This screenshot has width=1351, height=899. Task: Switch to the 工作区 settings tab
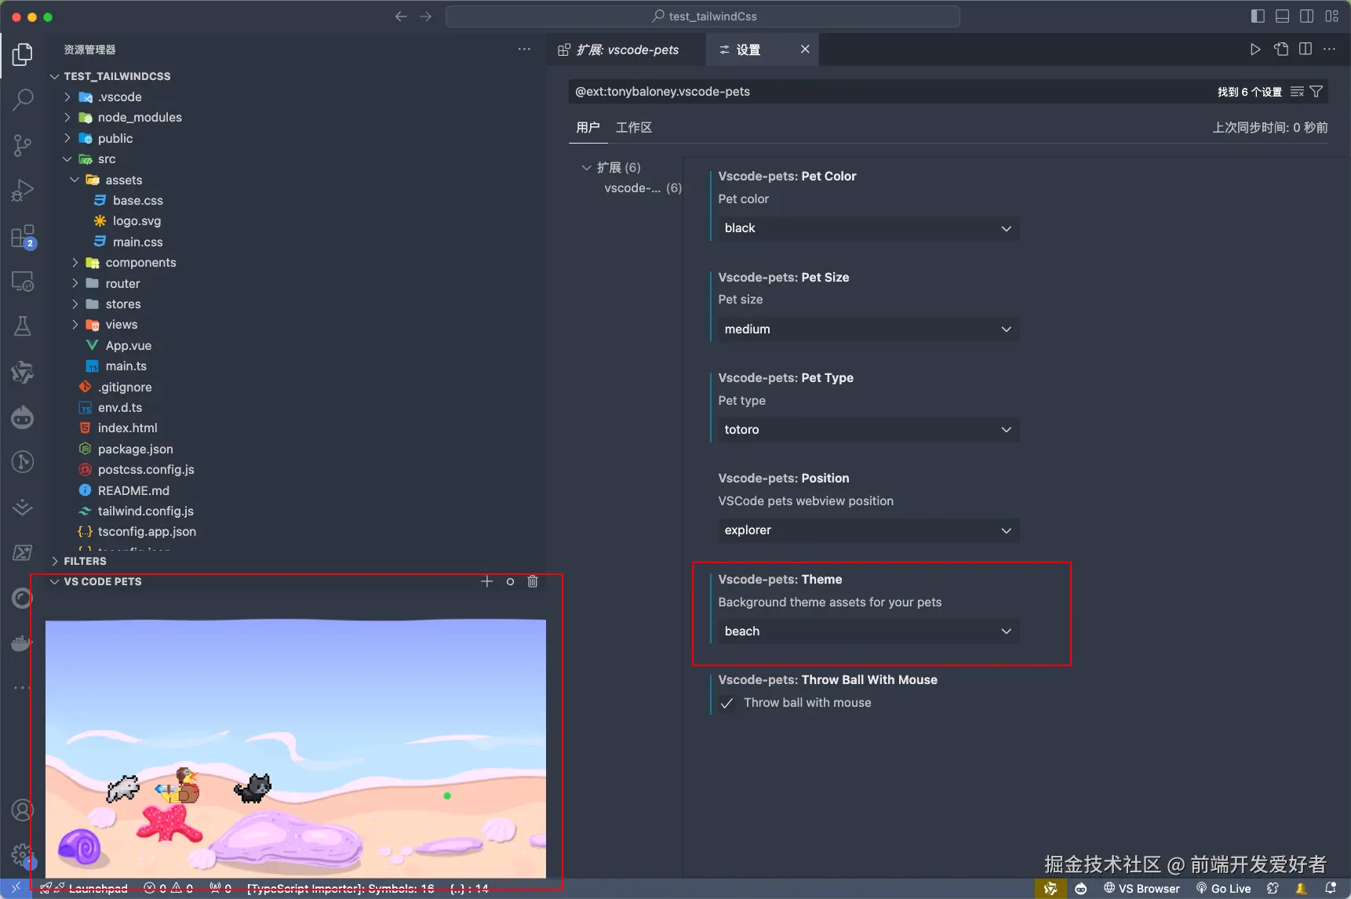click(x=634, y=127)
